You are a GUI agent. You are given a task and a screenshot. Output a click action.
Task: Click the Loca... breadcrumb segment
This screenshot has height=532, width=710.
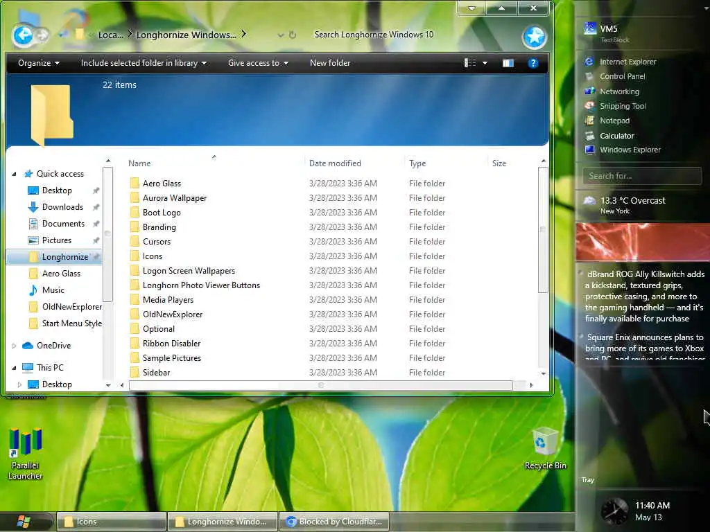(110, 35)
